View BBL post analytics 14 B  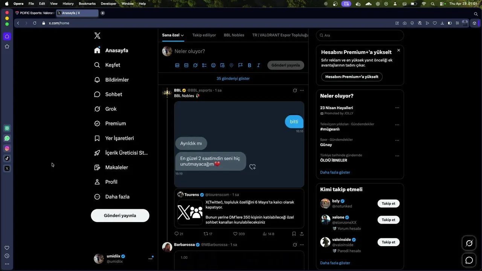268,234
